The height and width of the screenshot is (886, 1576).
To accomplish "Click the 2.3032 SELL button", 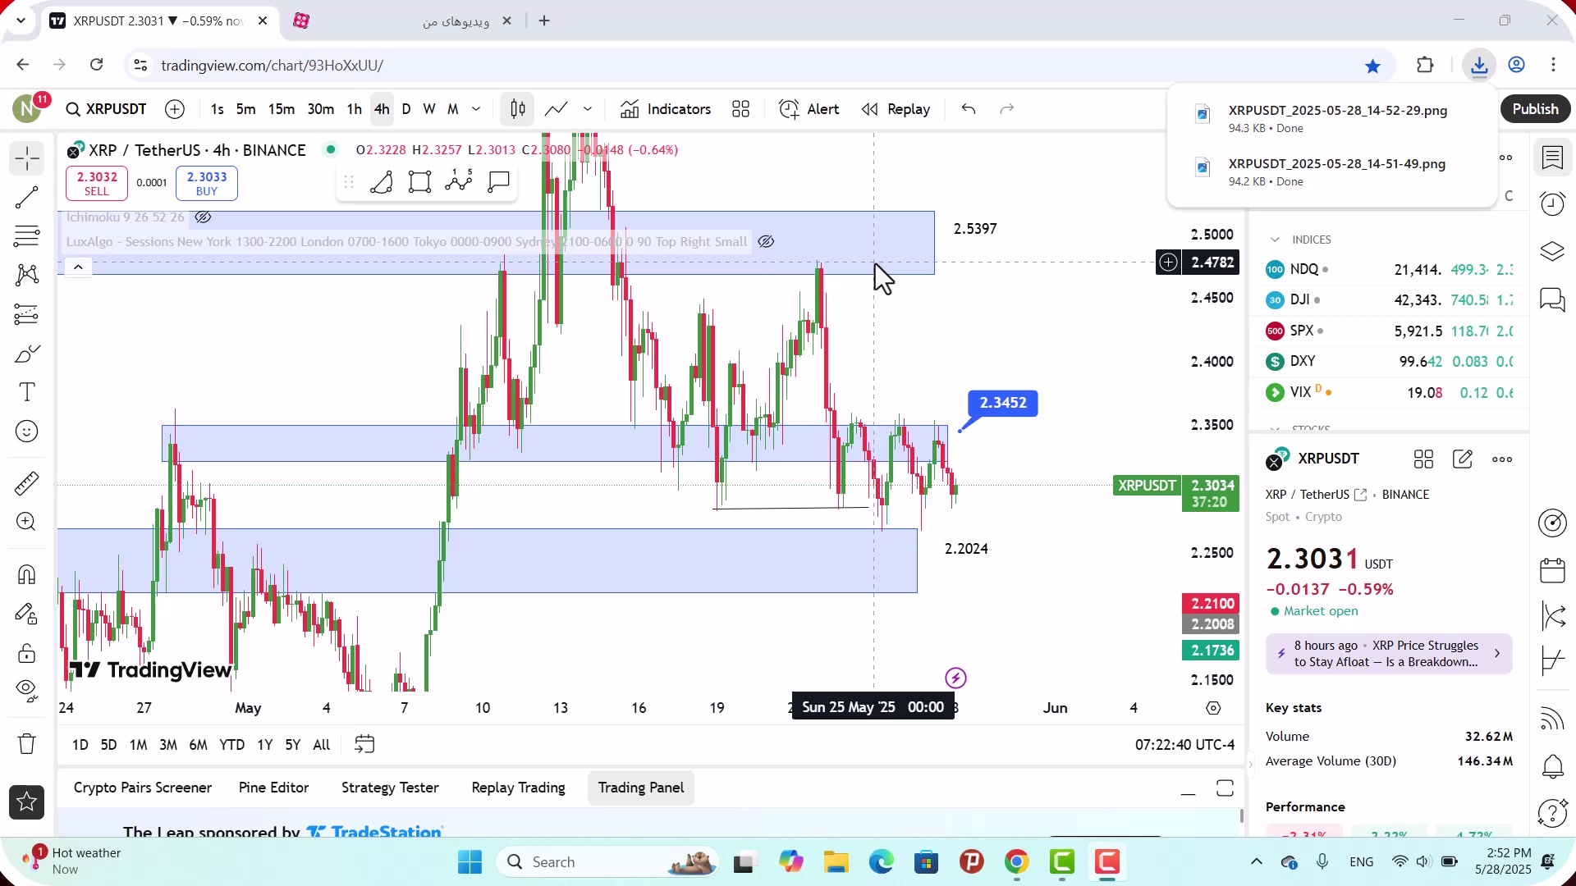I will point(97,183).
